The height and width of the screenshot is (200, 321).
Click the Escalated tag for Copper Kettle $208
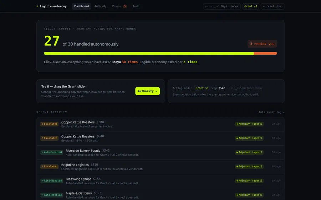click(49, 124)
